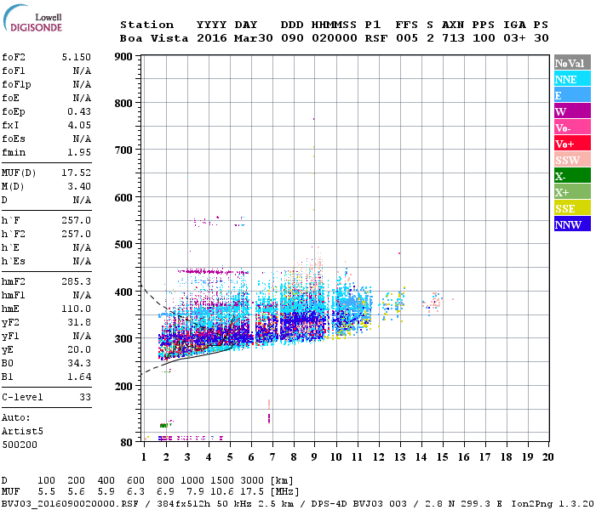Screen dimensions: 596x510
Task: Select the Vo+ red legend swatch
Action: [572, 144]
